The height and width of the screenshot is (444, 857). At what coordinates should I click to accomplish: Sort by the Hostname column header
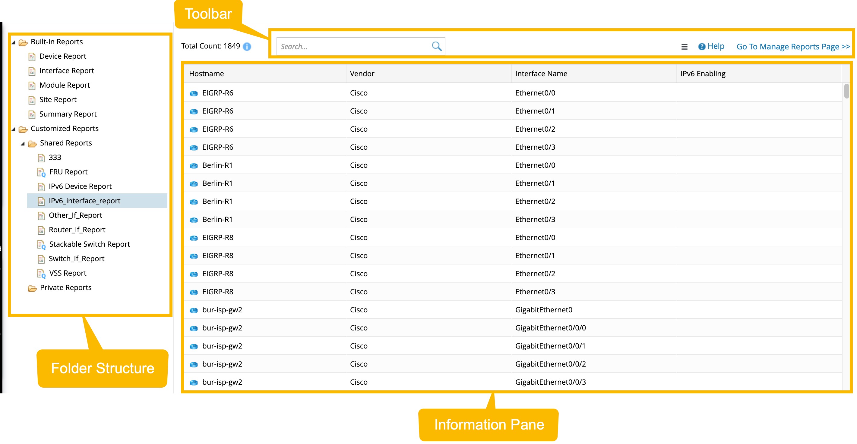[x=206, y=73]
